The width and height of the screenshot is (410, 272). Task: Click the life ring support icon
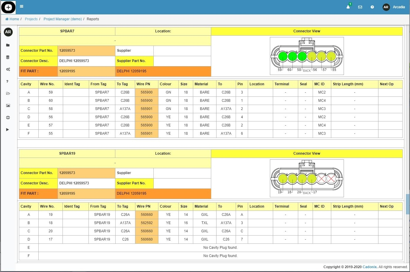(8, 118)
